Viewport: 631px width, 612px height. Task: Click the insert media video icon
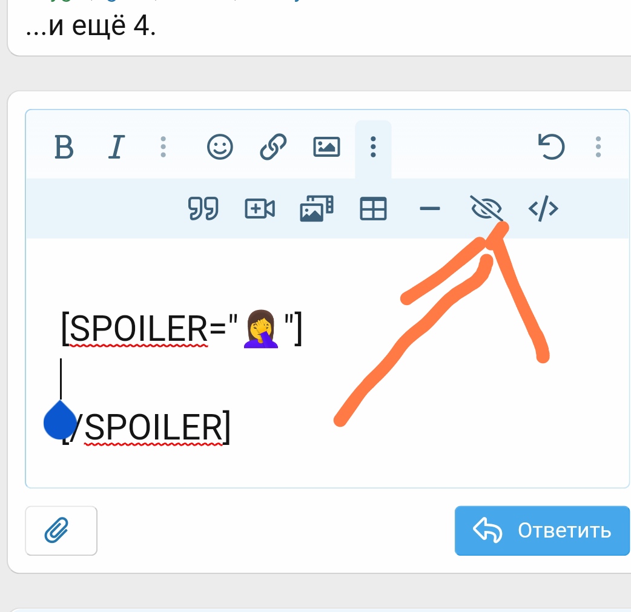[260, 209]
